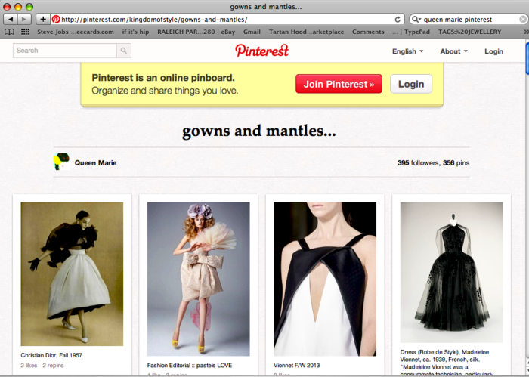This screenshot has height=377, width=529.
Task: Open the Gmail bookmark
Action: (x=252, y=32)
